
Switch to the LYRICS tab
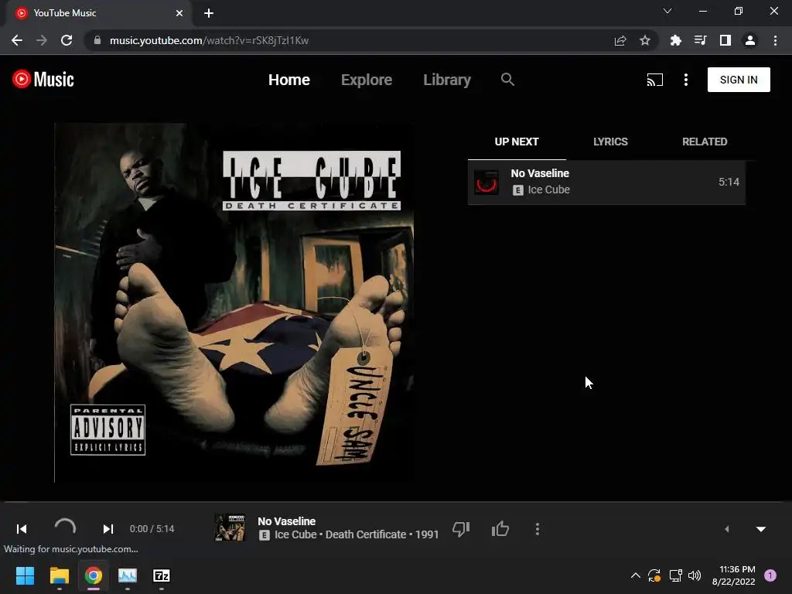(x=610, y=142)
